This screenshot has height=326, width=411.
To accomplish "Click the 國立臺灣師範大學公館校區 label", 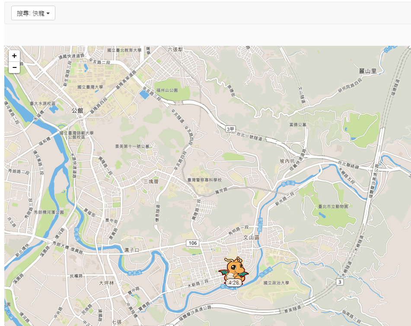I will click(76, 135).
